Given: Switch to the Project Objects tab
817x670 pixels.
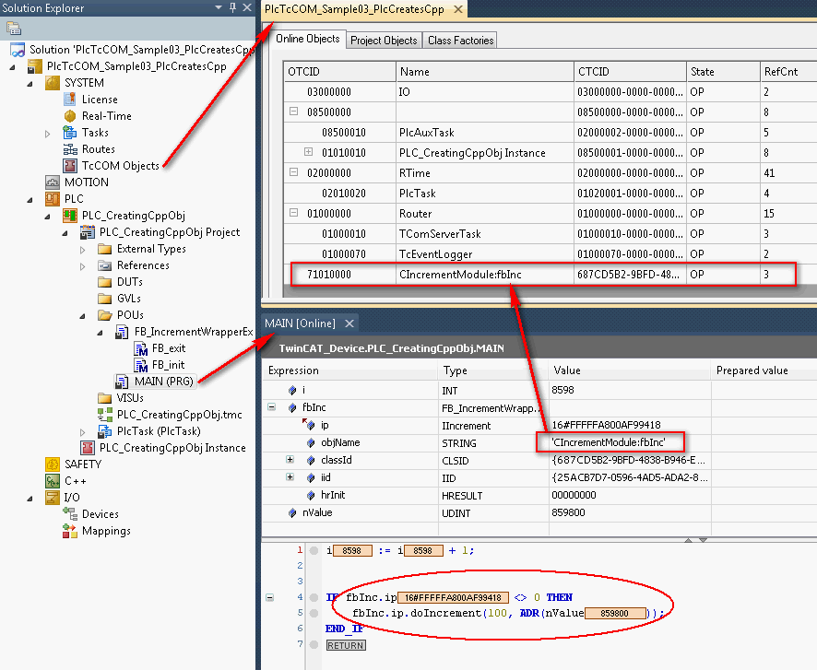Looking at the screenshot, I should tap(384, 40).
